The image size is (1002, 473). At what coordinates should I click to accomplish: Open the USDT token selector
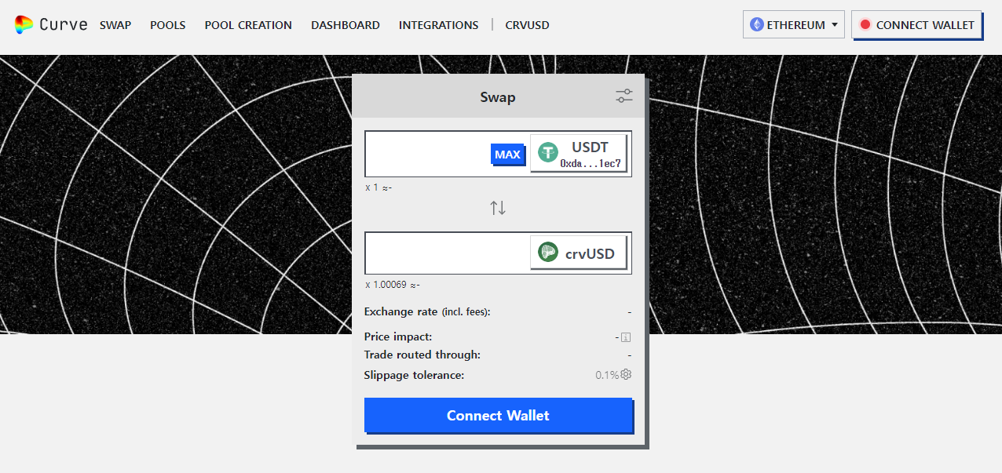point(580,153)
